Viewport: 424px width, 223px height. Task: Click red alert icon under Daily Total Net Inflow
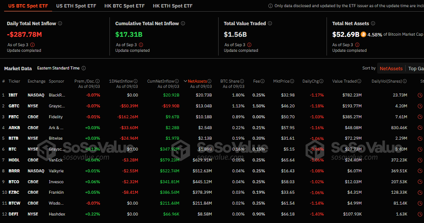click(x=32, y=45)
